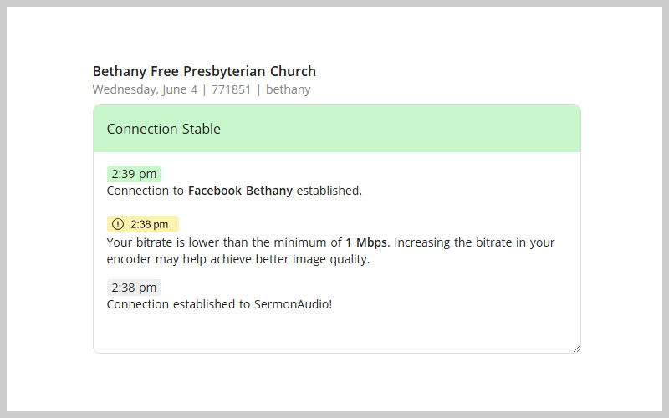
Task: Click the yellow 2:38 pm warning badge
Action: coord(142,224)
